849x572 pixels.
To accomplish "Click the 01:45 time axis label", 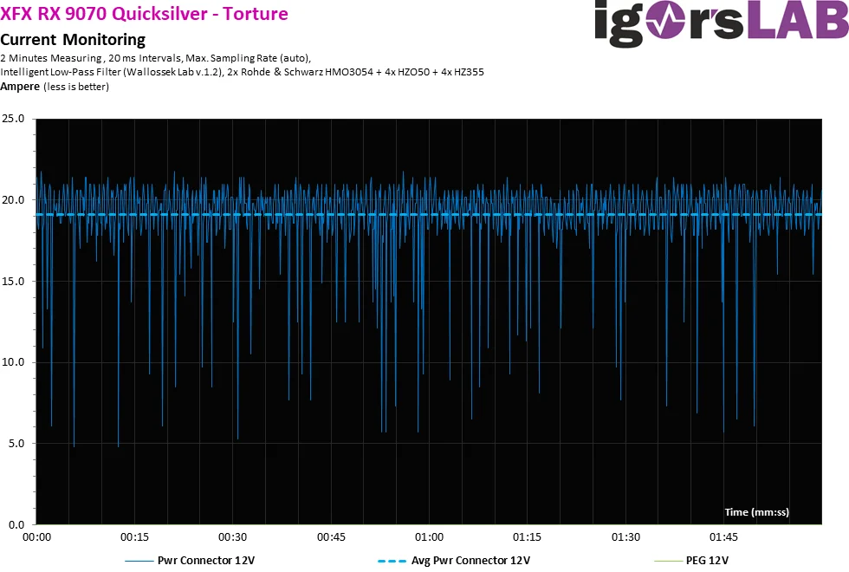I will point(724,537).
